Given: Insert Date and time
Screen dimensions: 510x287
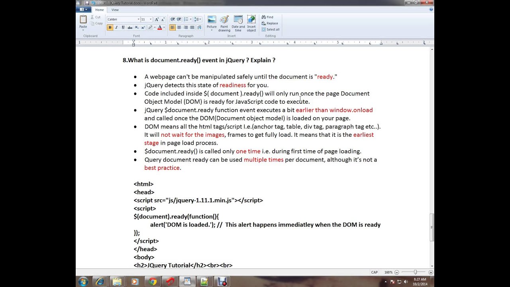Looking at the screenshot, I should (238, 23).
